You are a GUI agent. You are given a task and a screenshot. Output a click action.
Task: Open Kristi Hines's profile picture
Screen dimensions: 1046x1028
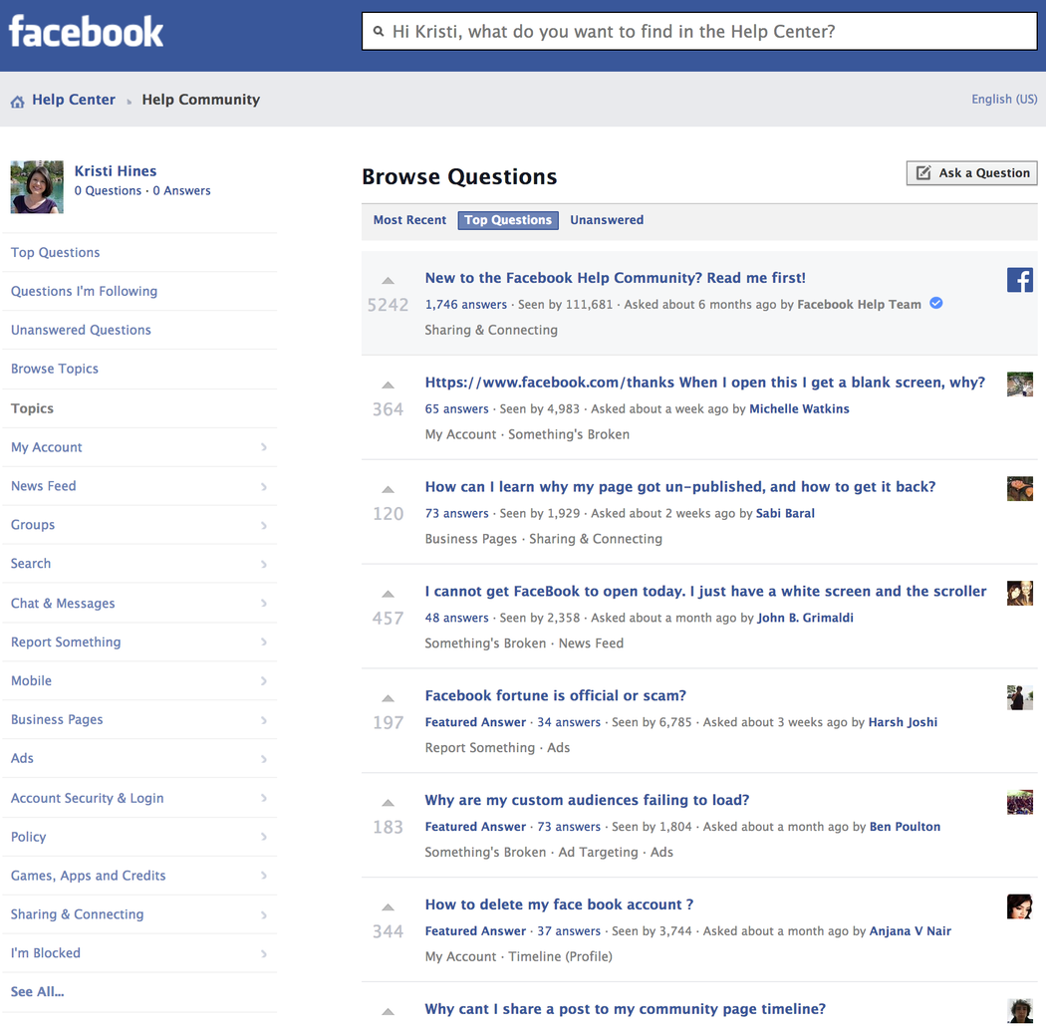(x=36, y=186)
